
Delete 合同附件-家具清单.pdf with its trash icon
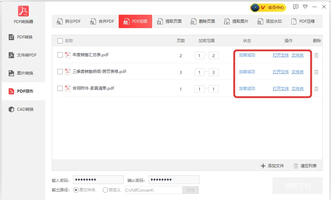316,89
